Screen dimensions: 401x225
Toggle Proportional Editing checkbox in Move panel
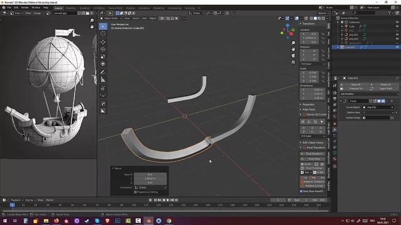pos(135,192)
